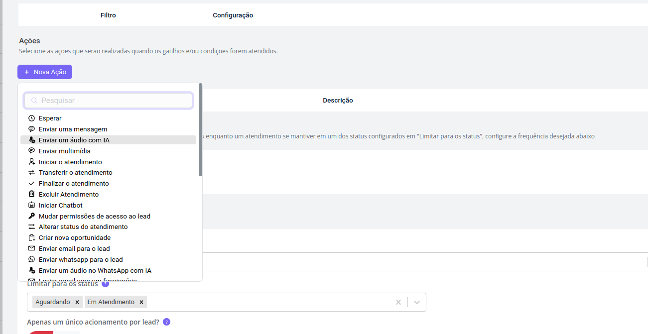Screen dimensions: 648x334
Task: Open the Nova Ação dropdown button
Action: pos(45,72)
